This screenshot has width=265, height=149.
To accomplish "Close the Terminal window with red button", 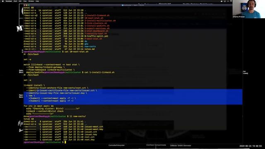I will click(x=25, y=5).
